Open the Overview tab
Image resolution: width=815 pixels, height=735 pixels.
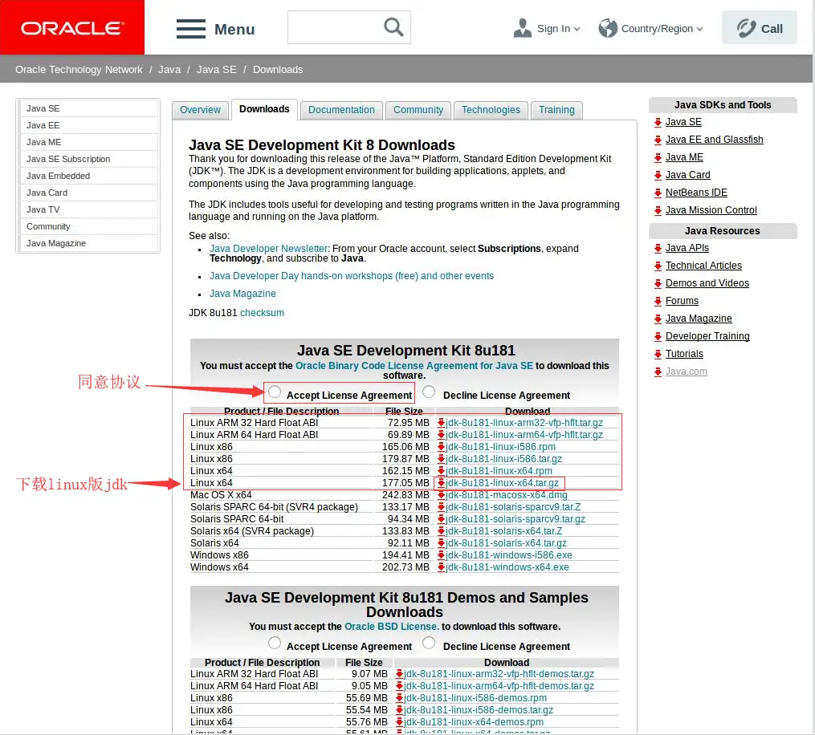pyautogui.click(x=200, y=110)
